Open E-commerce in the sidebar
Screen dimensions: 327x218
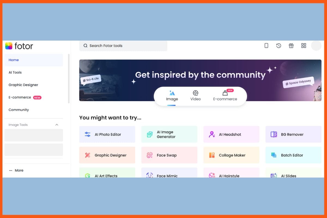pyautogui.click(x=34, y=98)
